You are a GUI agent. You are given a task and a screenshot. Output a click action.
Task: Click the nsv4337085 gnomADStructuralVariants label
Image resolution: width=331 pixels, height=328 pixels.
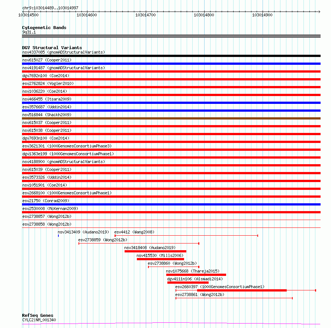pyautogui.click(x=64, y=52)
